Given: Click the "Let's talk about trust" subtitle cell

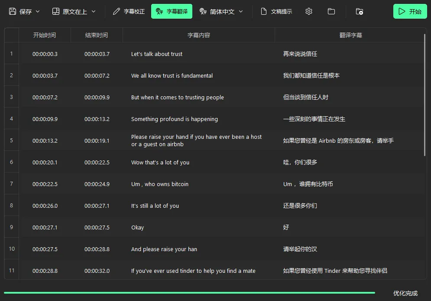Looking at the screenshot, I should coord(157,54).
